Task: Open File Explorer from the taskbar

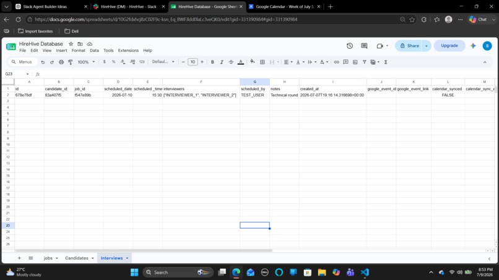Action: 322,273
